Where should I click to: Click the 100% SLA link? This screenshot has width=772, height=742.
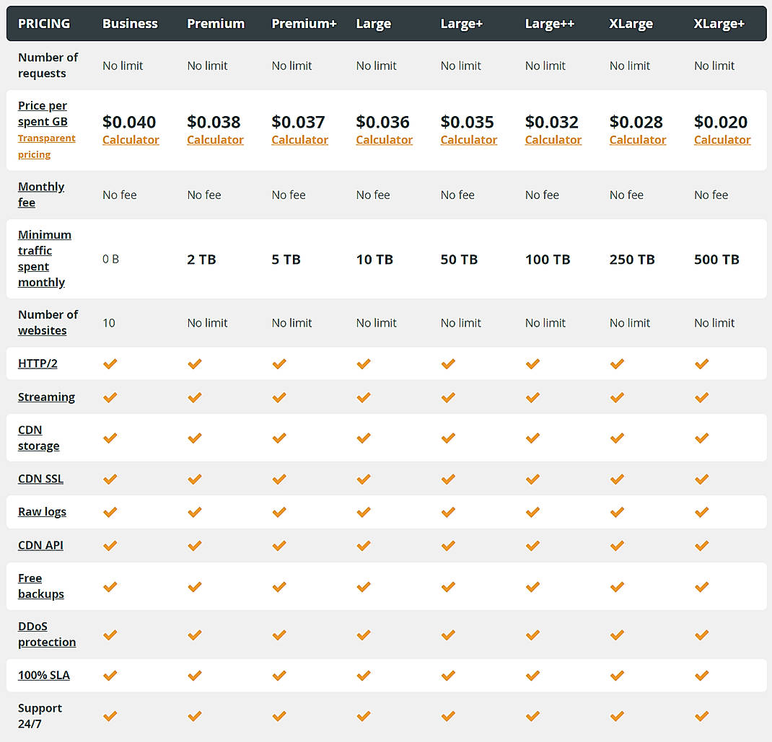click(x=44, y=675)
